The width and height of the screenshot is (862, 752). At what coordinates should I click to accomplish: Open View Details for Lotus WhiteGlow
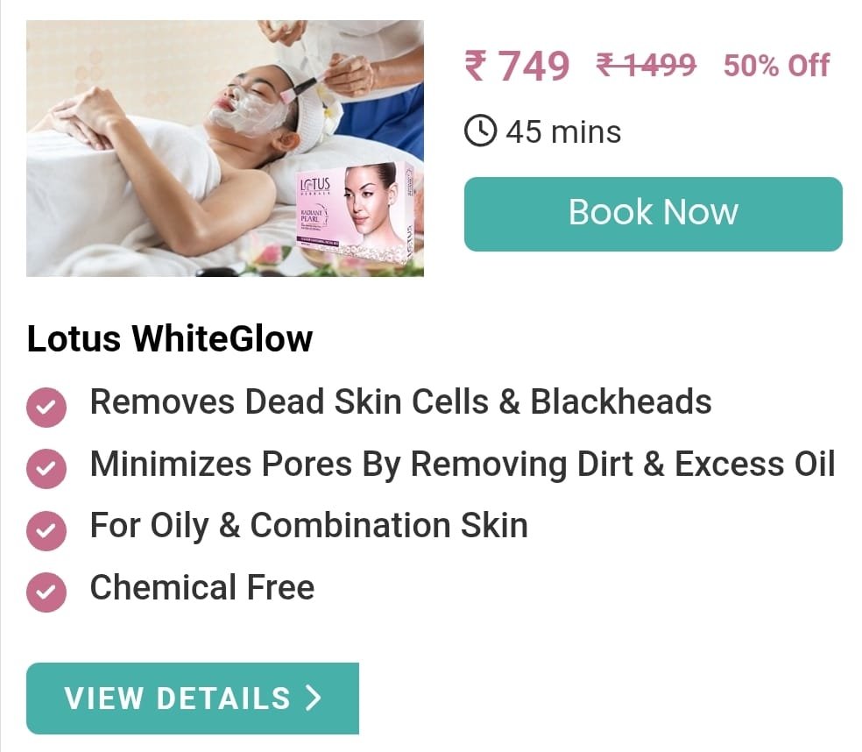tap(193, 698)
